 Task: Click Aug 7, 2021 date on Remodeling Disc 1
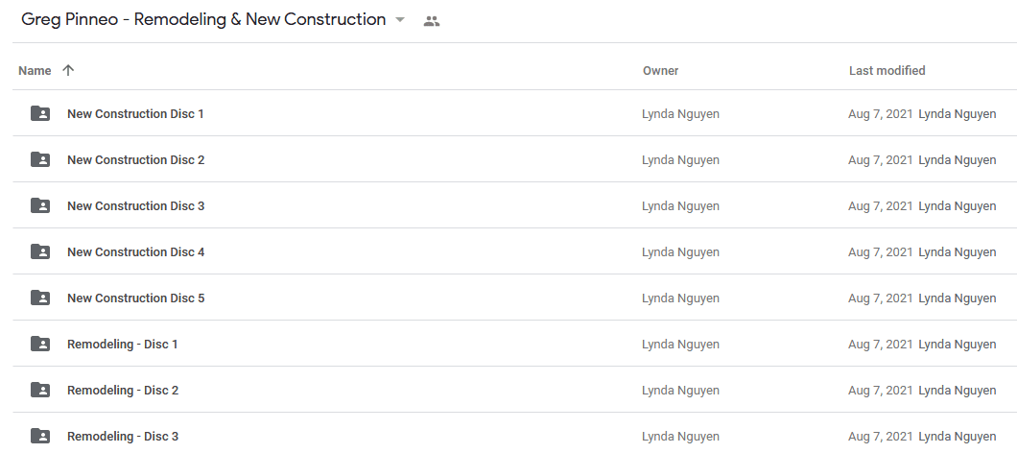pos(880,344)
